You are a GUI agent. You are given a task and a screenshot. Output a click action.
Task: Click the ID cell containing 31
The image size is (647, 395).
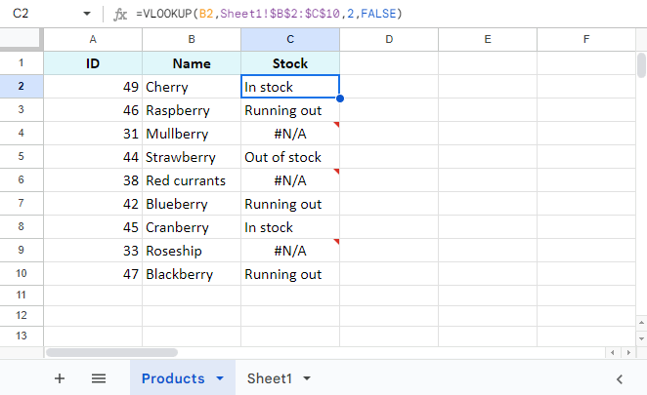pos(93,134)
